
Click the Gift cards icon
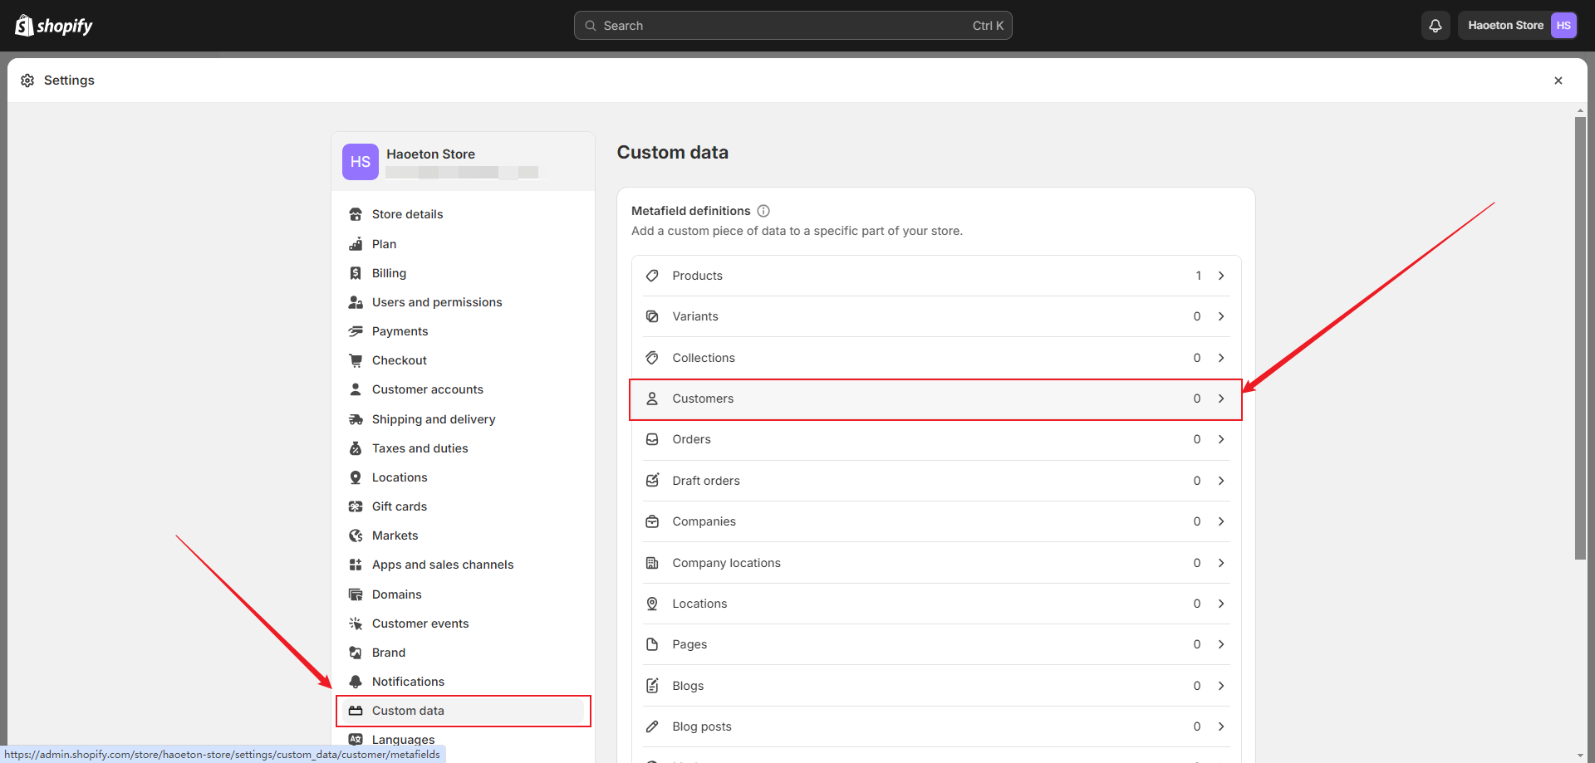point(356,506)
